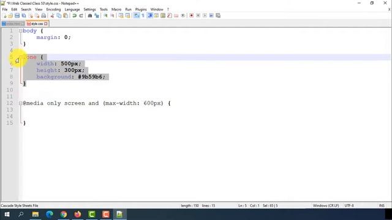Screen dimensions: 392x220
Task: Toggle indent guide toolbar button
Action: coord(150,16)
